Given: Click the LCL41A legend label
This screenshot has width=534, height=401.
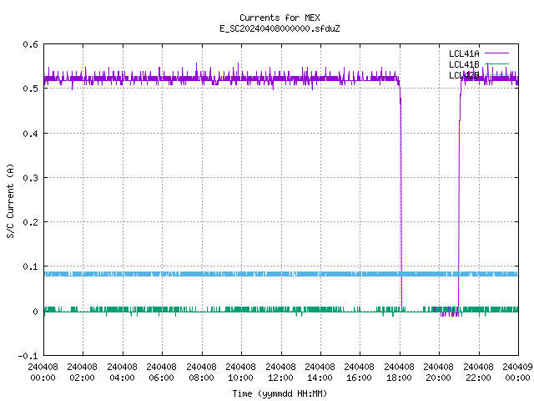Looking at the screenshot, I should click(464, 53).
